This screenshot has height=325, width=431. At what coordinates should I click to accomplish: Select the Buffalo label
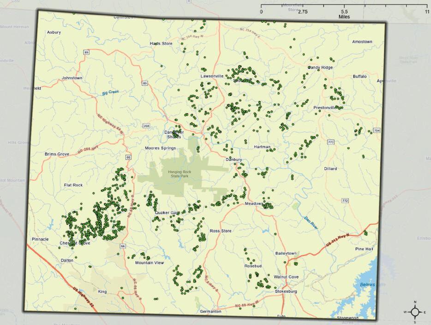pos(360,77)
